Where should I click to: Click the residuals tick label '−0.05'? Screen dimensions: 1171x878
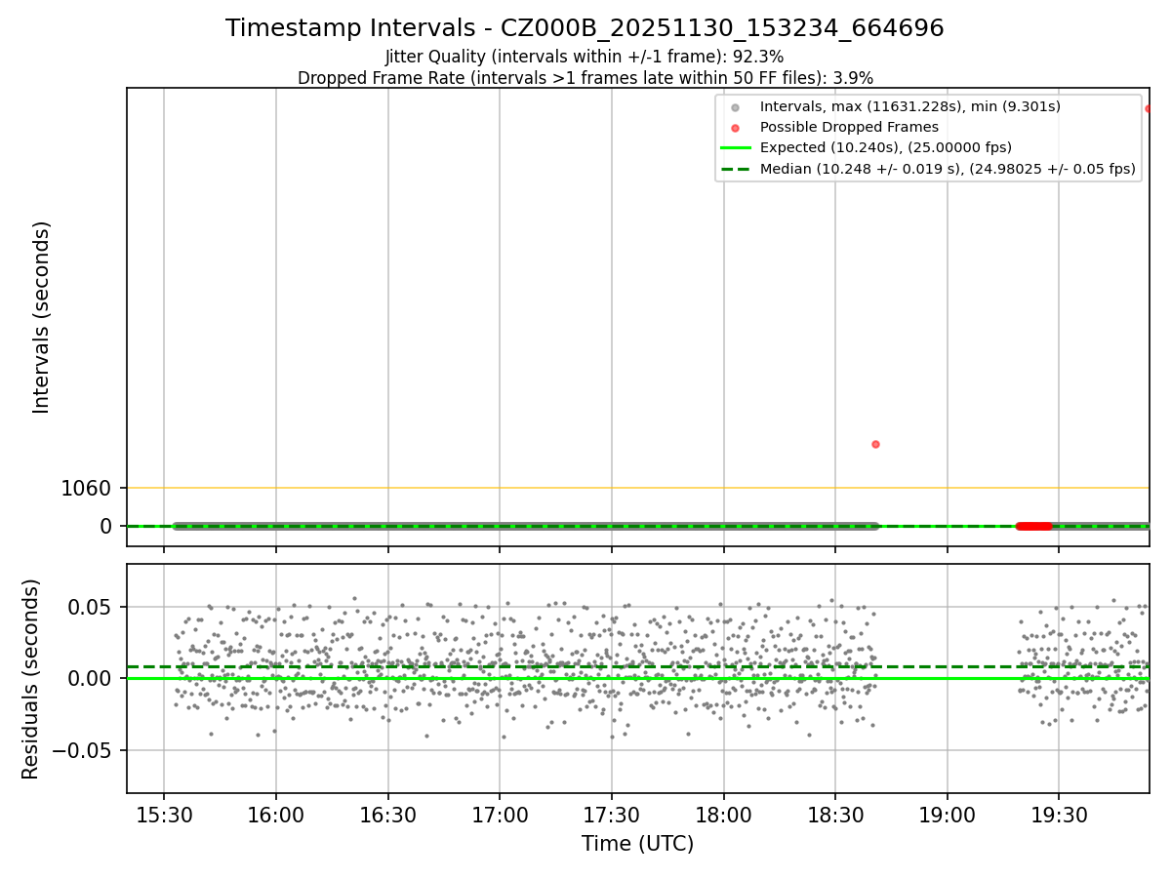[x=83, y=750]
